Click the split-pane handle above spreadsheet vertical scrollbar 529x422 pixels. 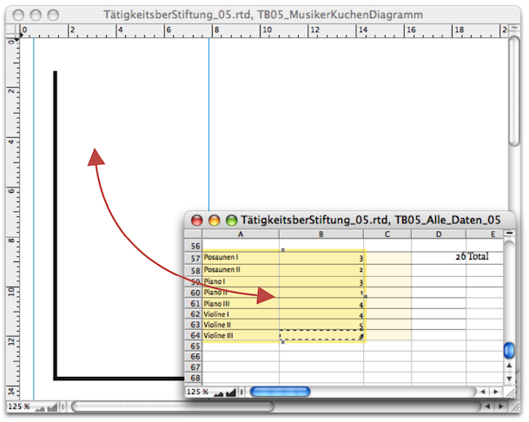[510, 234]
